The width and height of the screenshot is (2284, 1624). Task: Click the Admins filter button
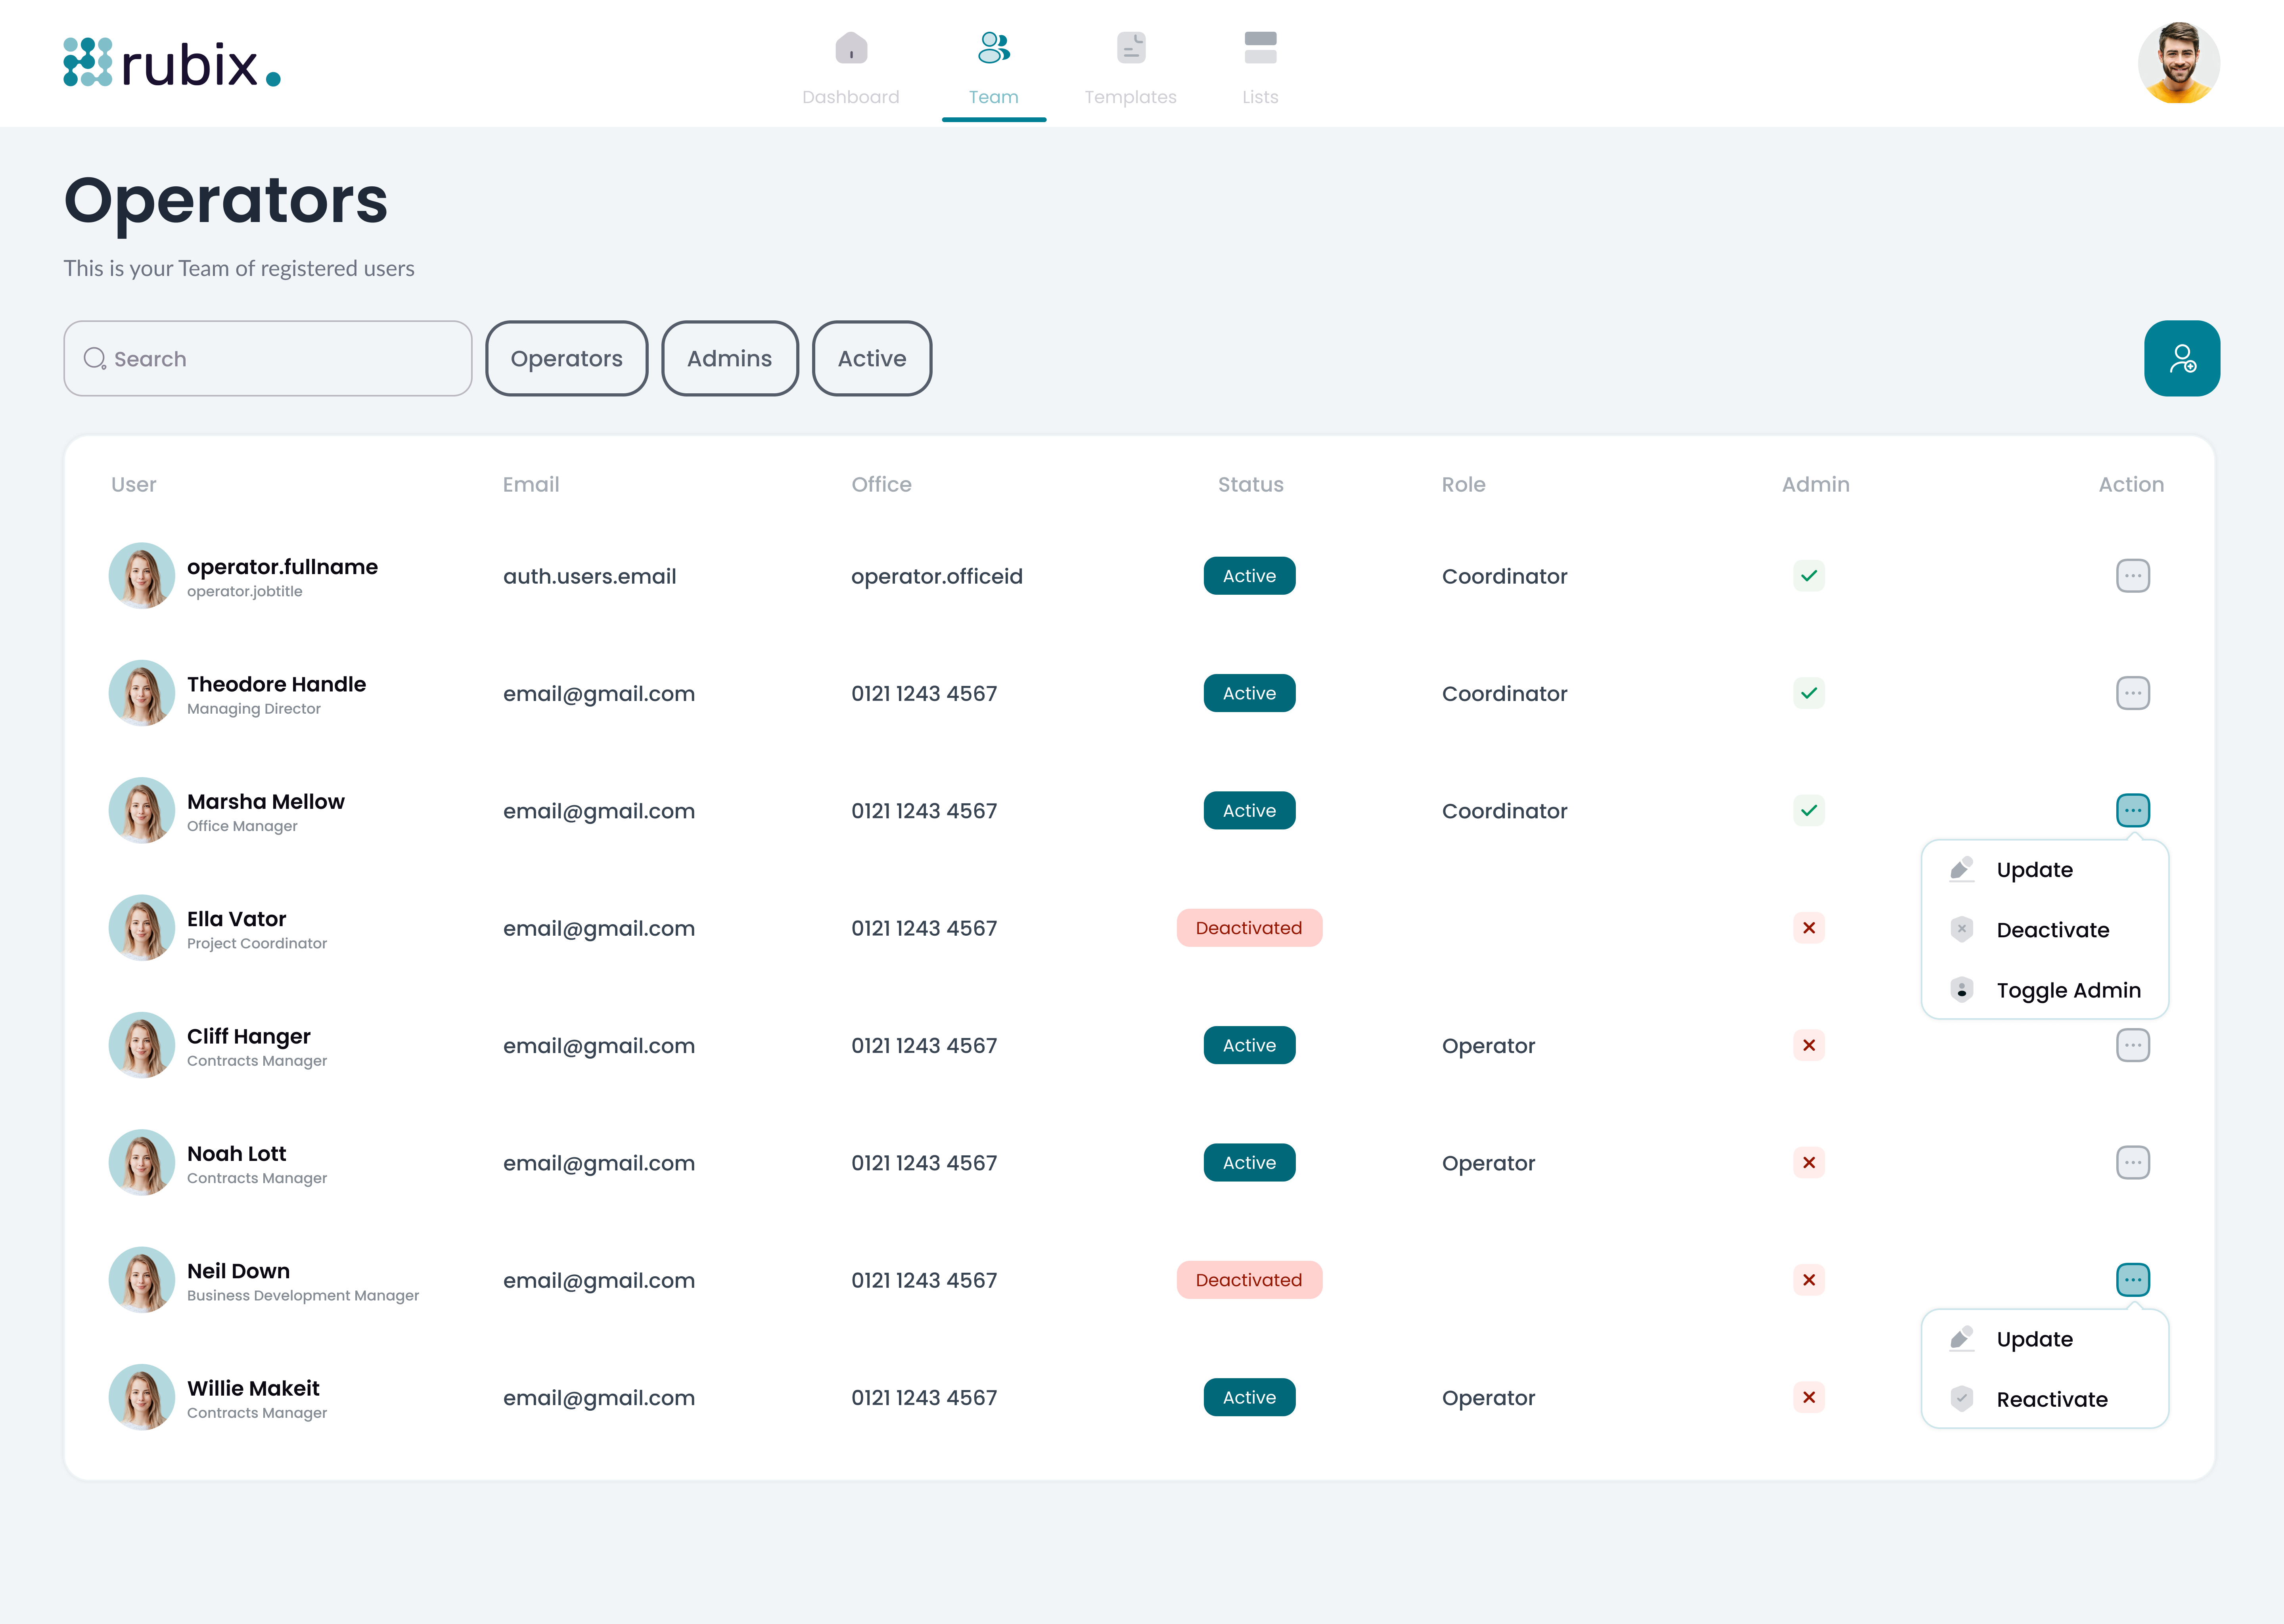[729, 358]
